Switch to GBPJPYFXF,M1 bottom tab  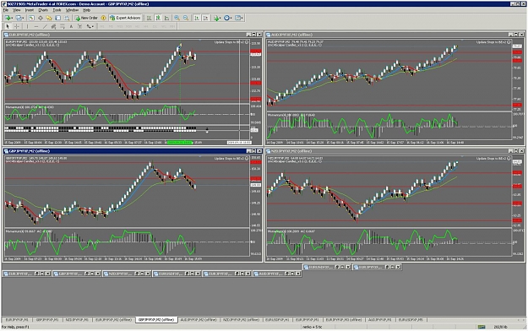[47, 319]
